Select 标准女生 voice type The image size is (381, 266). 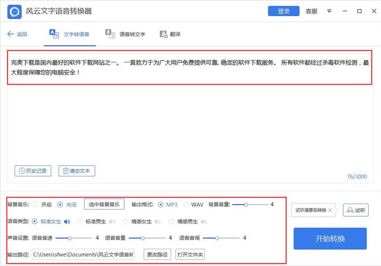point(35,221)
